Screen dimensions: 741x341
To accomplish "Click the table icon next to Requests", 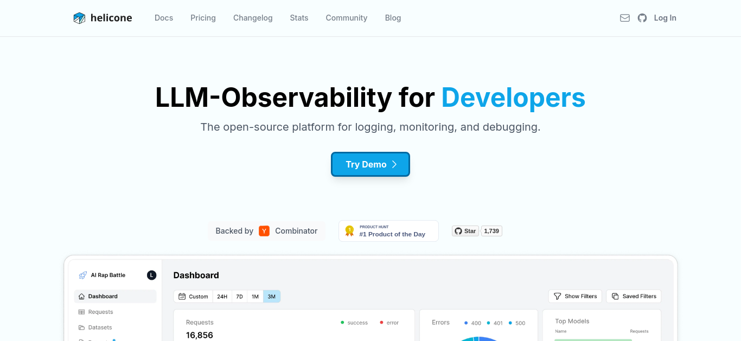I will pyautogui.click(x=81, y=312).
